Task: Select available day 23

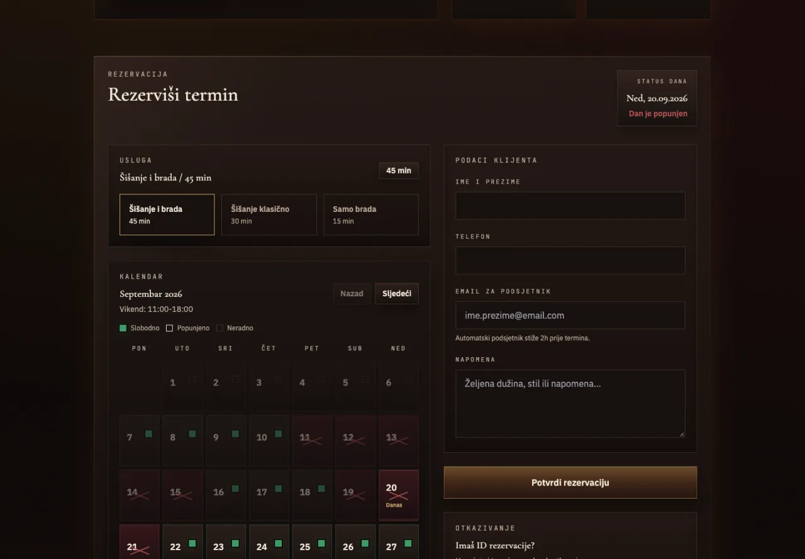Action: 226,542
